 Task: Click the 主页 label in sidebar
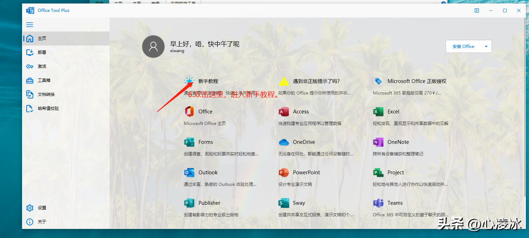coord(42,38)
